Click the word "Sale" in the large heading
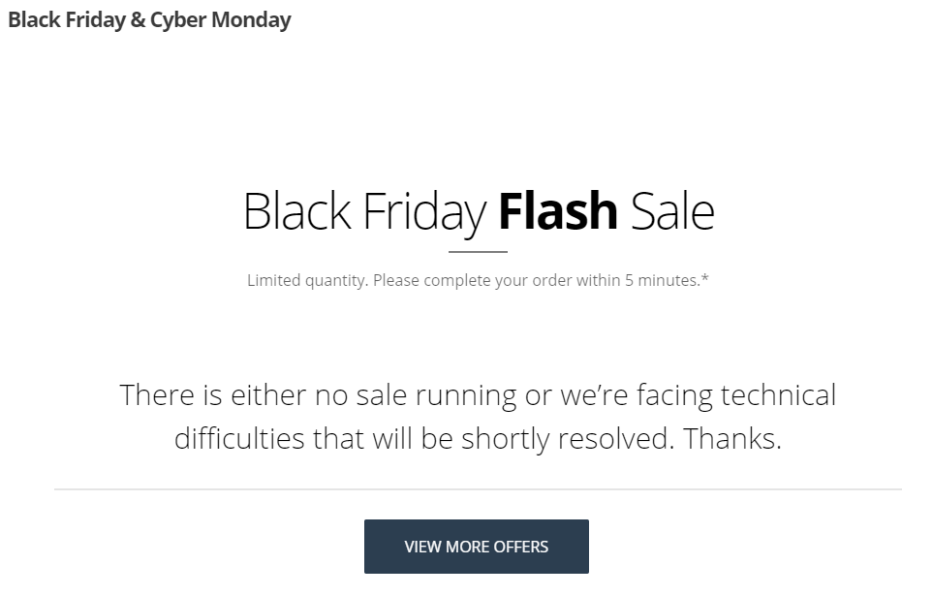 671,211
